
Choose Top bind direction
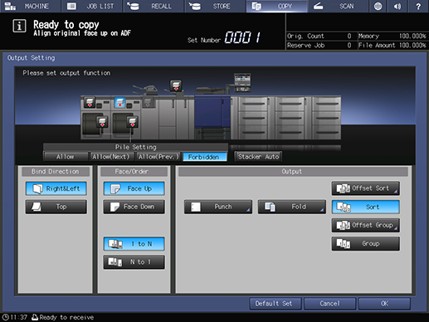(x=56, y=207)
